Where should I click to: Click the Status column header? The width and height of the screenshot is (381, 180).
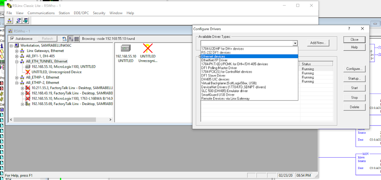tap(316, 64)
